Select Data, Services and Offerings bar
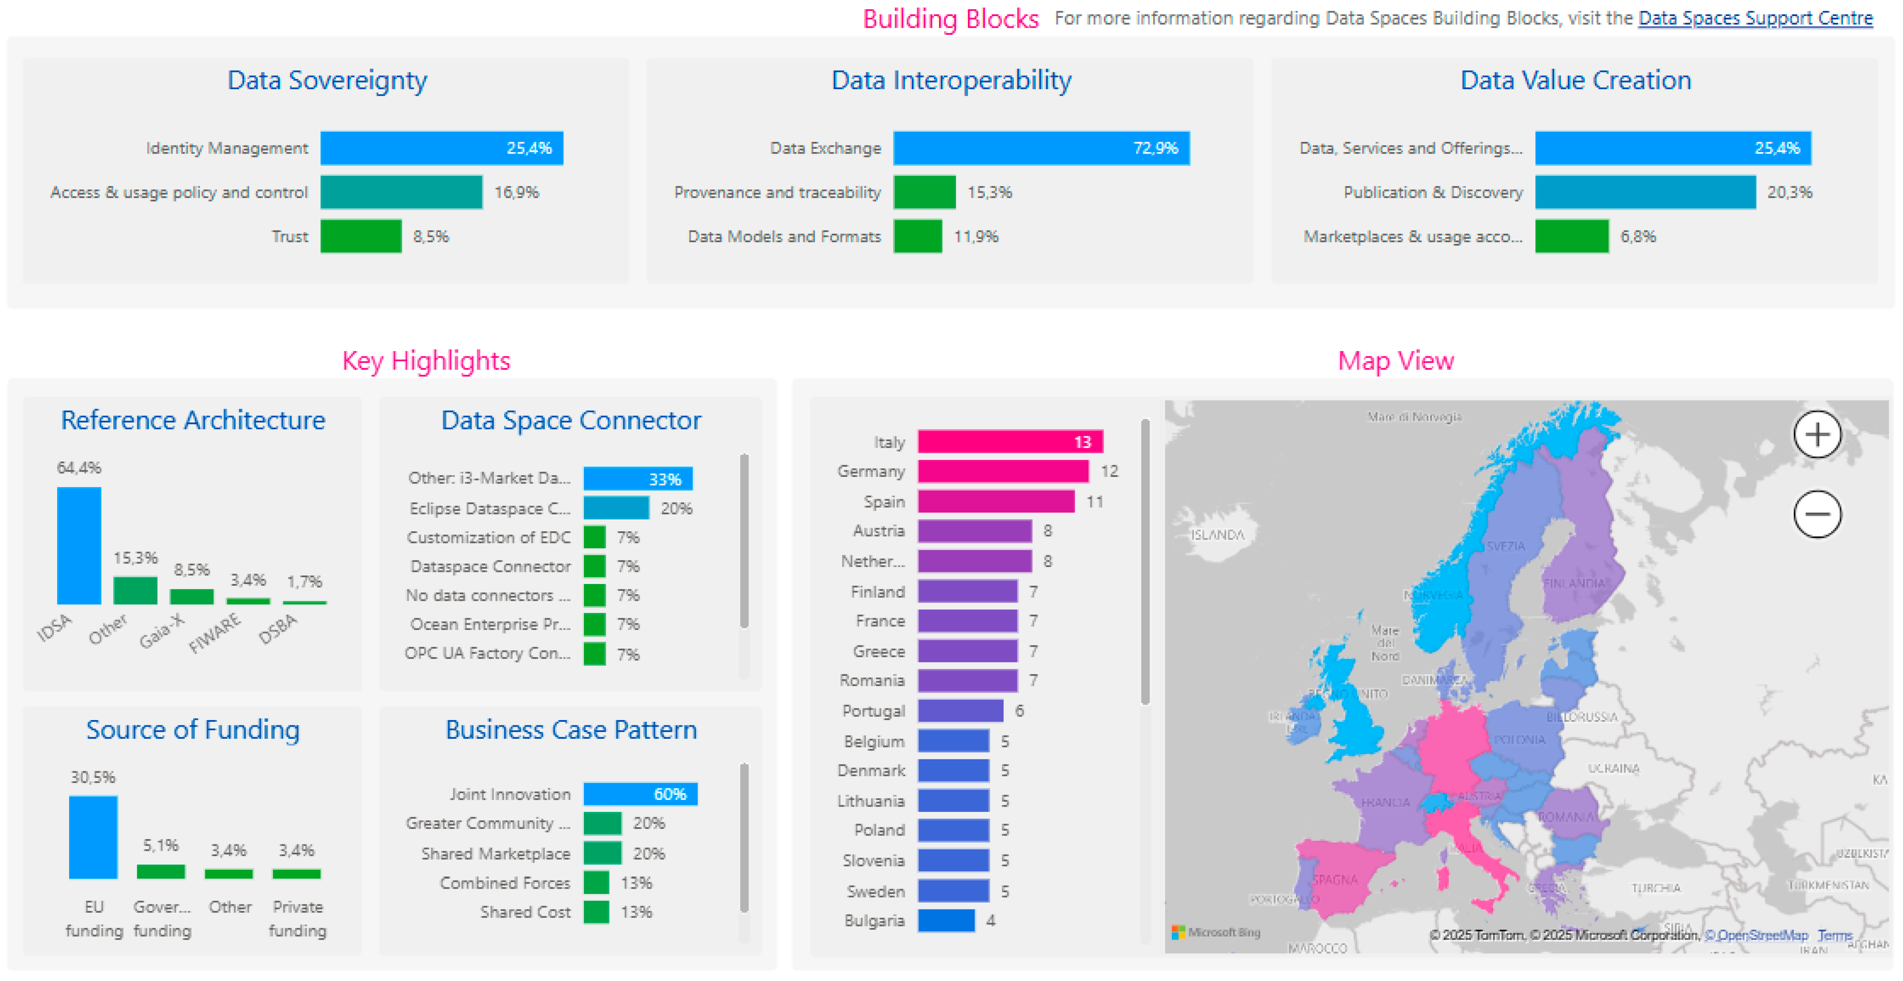 point(1673,148)
